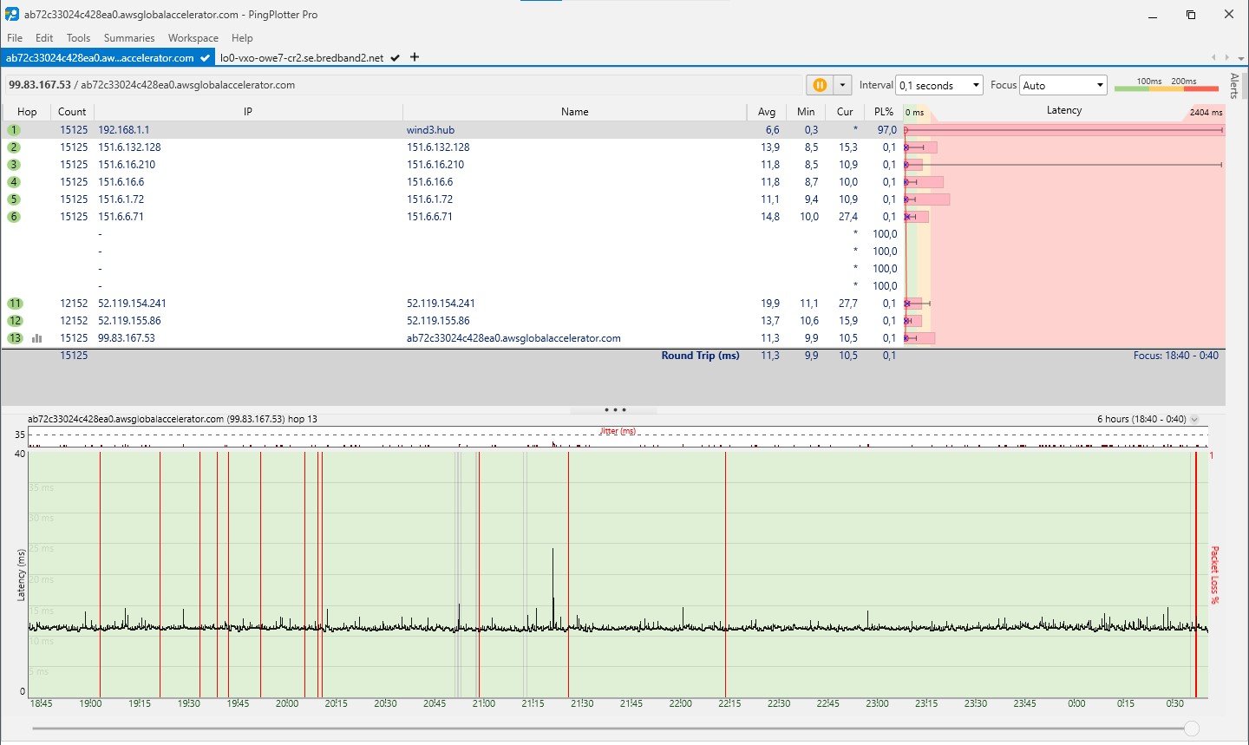This screenshot has width=1249, height=745.
Task: Open the Alerts side panel
Action: pos(1234,86)
